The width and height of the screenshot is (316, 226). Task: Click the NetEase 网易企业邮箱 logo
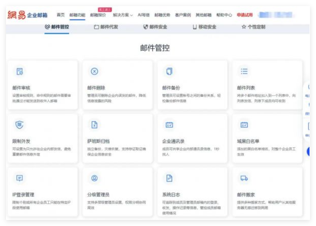coord(27,15)
